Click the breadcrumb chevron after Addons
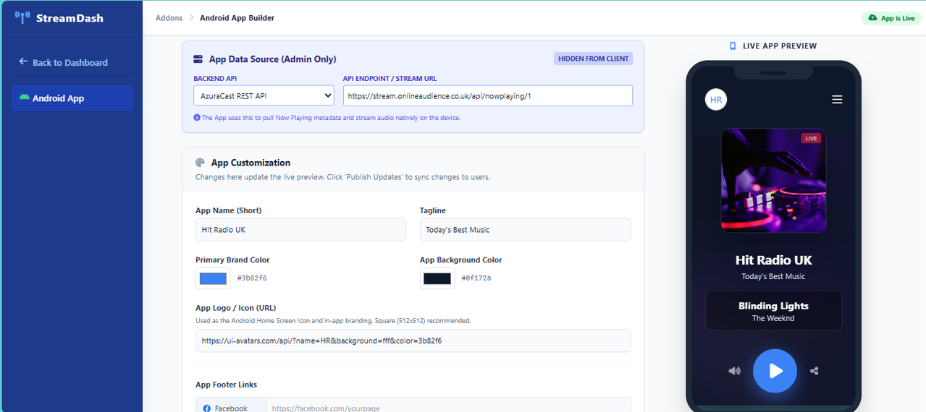The width and height of the screenshot is (926, 412). [192, 18]
